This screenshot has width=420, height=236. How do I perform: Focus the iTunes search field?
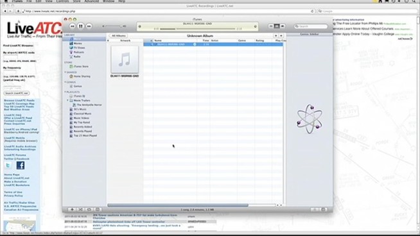(x=311, y=26)
